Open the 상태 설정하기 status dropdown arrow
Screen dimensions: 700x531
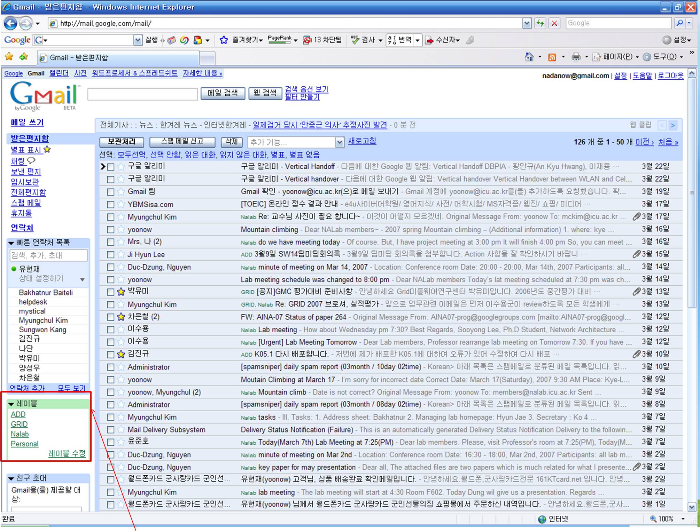pyautogui.click(x=82, y=279)
